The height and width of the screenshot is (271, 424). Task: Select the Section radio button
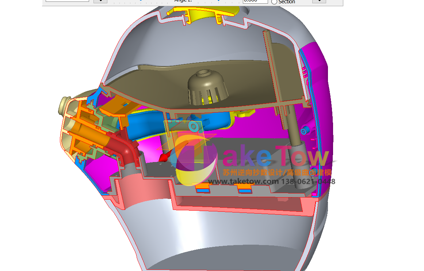274,2
